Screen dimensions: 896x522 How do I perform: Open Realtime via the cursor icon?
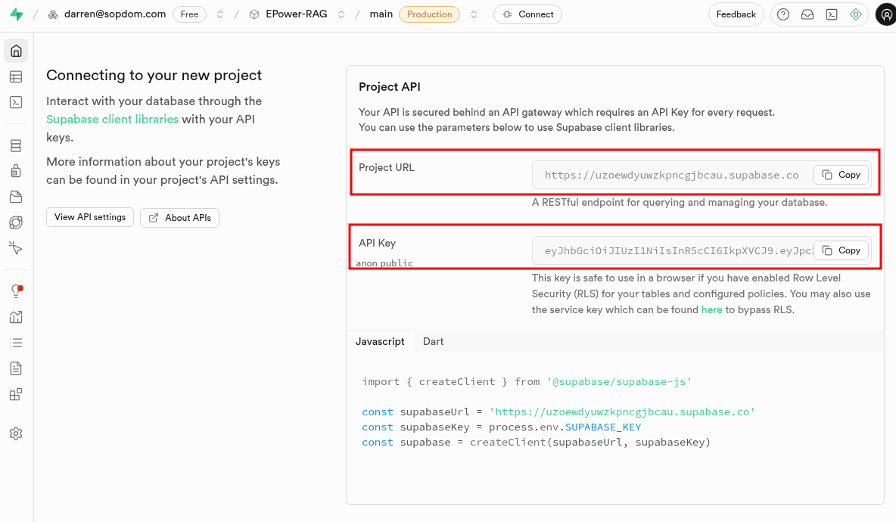tap(16, 248)
